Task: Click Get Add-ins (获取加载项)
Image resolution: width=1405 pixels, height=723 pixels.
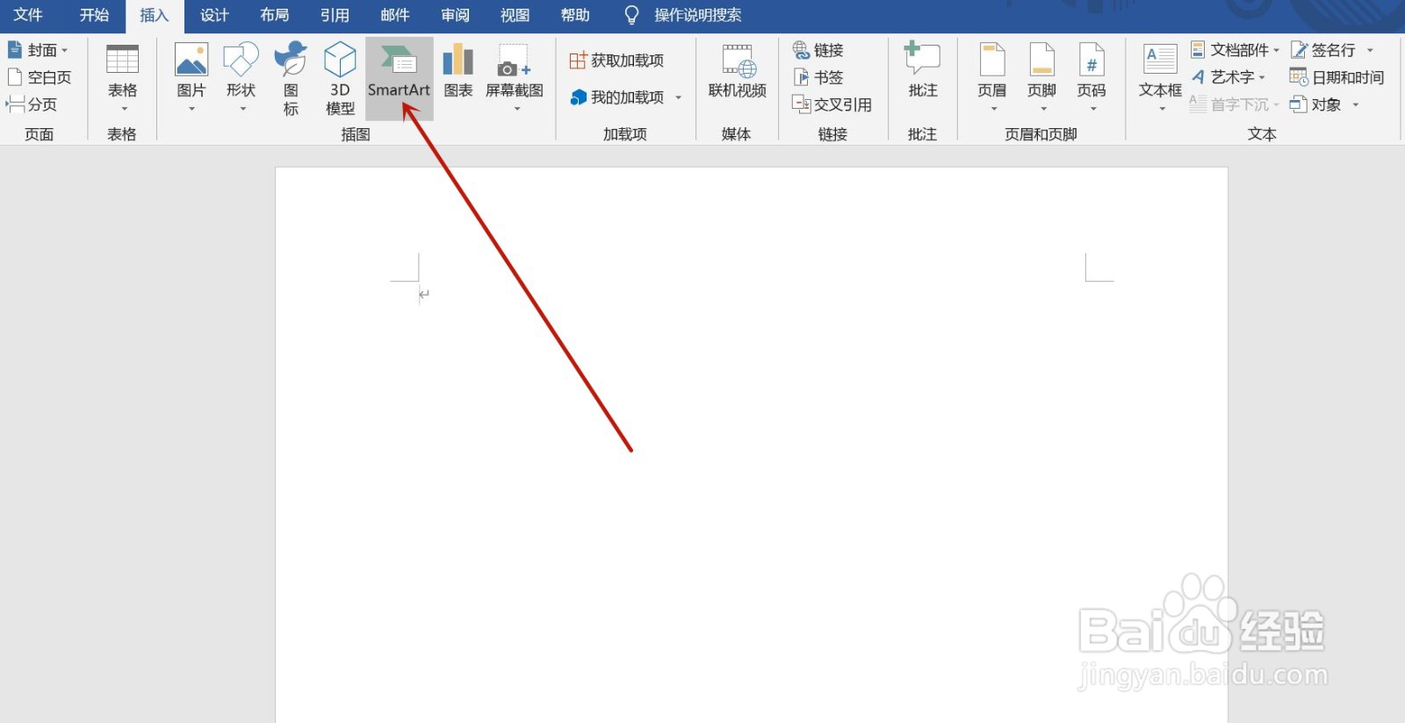Action: click(616, 61)
